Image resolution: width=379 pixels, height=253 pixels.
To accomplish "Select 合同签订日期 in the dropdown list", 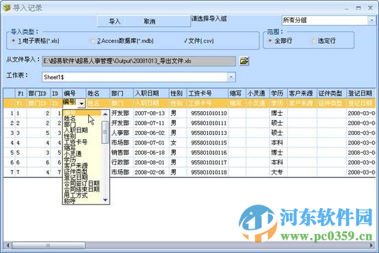I will [x=81, y=183].
